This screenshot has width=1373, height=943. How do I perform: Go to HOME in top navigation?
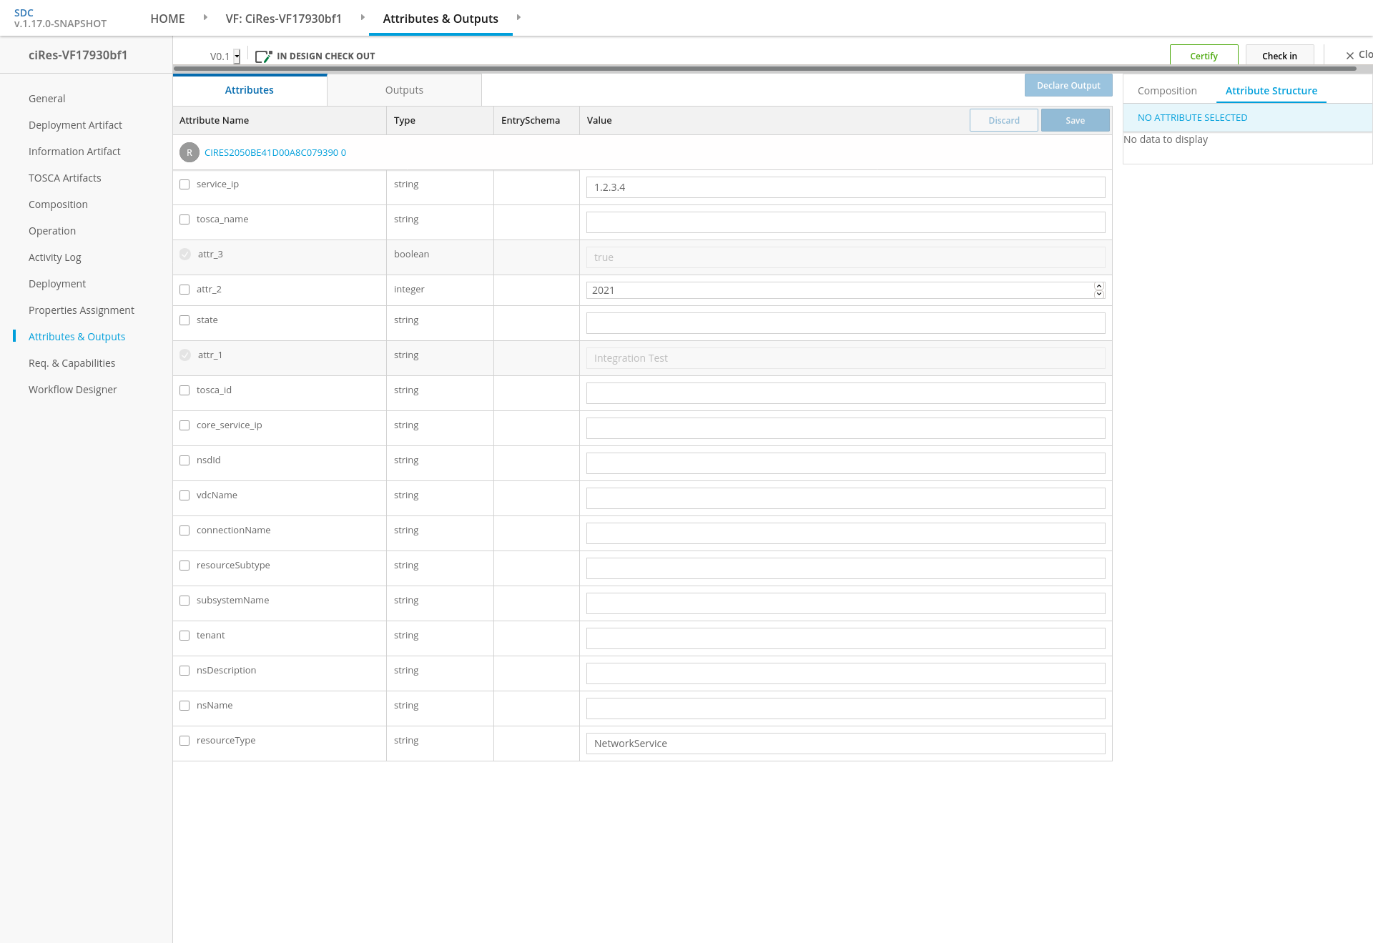click(x=167, y=19)
